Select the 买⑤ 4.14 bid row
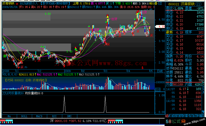Image resolution: width=206 pixels, height=126 pixels. (185, 52)
